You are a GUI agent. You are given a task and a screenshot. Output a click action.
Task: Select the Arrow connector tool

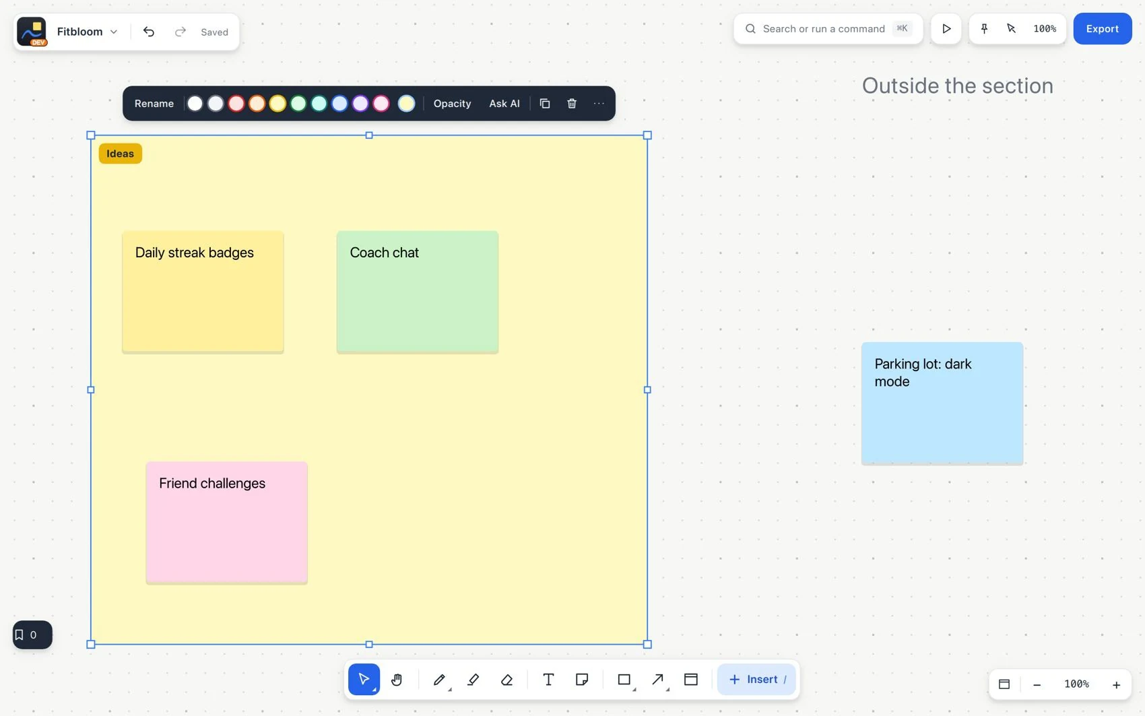pos(658,679)
